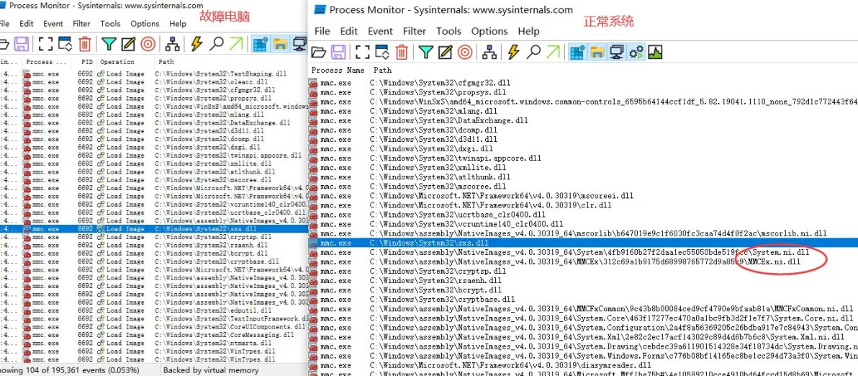The height and width of the screenshot is (376, 858).
Task: Toggle Autoscroll icon in right window
Action: (382, 52)
